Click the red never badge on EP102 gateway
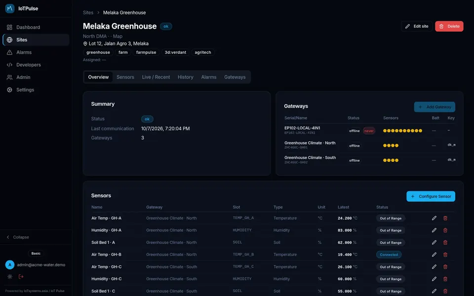This screenshot has height=296, width=474. [368, 131]
